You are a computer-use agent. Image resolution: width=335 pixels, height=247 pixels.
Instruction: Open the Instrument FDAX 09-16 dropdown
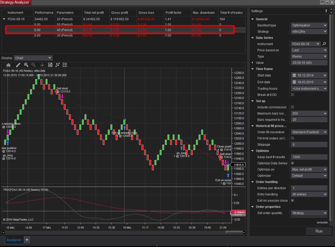coord(306,44)
